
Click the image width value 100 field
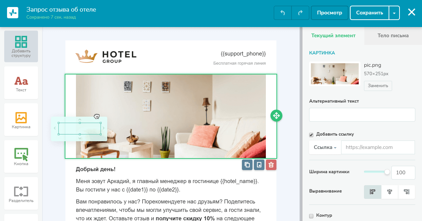click(x=403, y=173)
